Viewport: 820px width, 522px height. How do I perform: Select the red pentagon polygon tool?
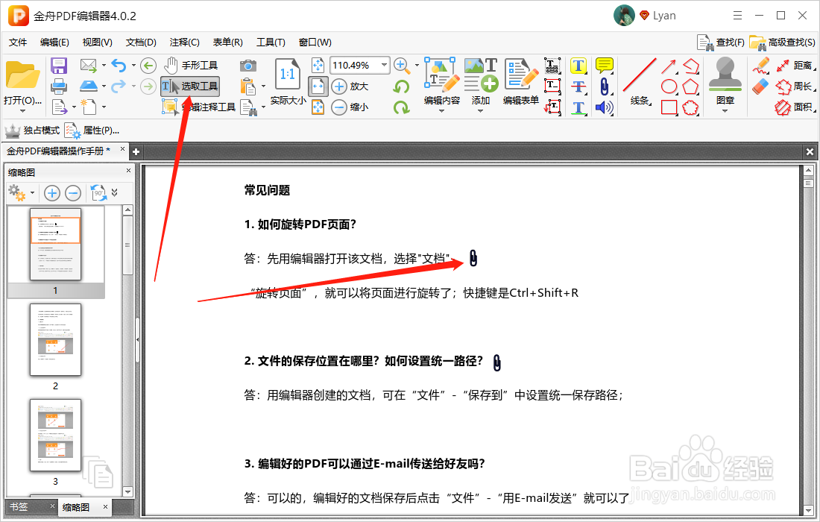[x=691, y=87]
